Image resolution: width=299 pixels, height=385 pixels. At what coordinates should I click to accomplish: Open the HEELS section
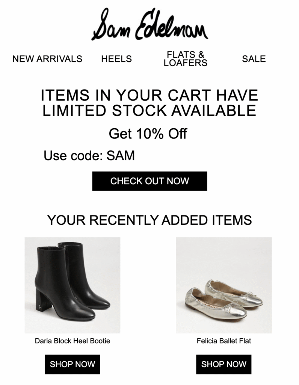click(x=116, y=59)
